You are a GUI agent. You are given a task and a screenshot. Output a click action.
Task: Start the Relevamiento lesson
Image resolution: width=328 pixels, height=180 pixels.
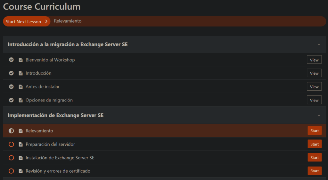point(315,131)
